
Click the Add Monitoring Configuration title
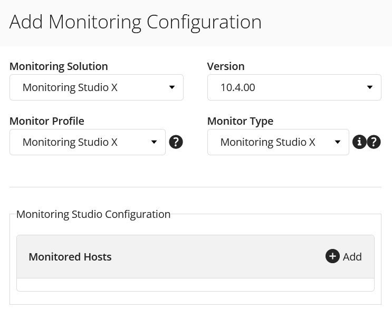136,22
